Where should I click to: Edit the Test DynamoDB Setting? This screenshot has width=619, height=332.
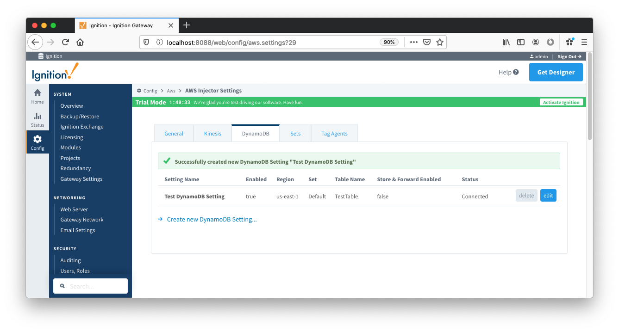coord(548,196)
